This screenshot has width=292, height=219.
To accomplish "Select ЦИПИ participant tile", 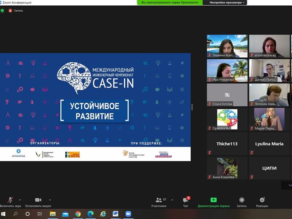I will click(269, 168).
